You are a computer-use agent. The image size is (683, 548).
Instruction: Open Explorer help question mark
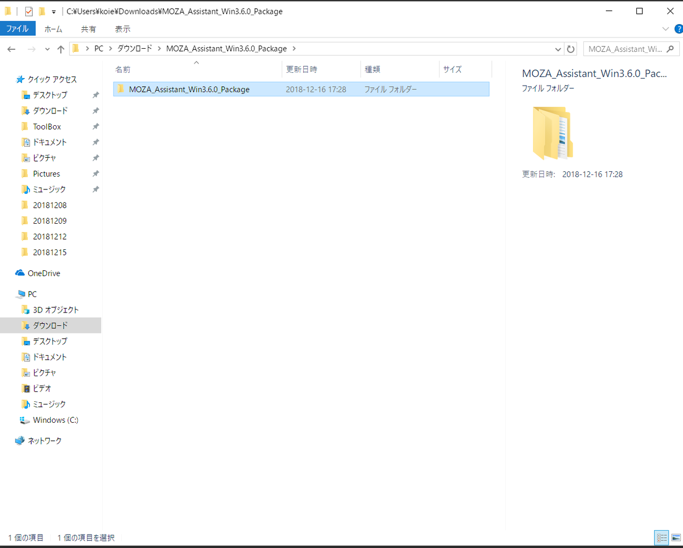tap(678, 29)
